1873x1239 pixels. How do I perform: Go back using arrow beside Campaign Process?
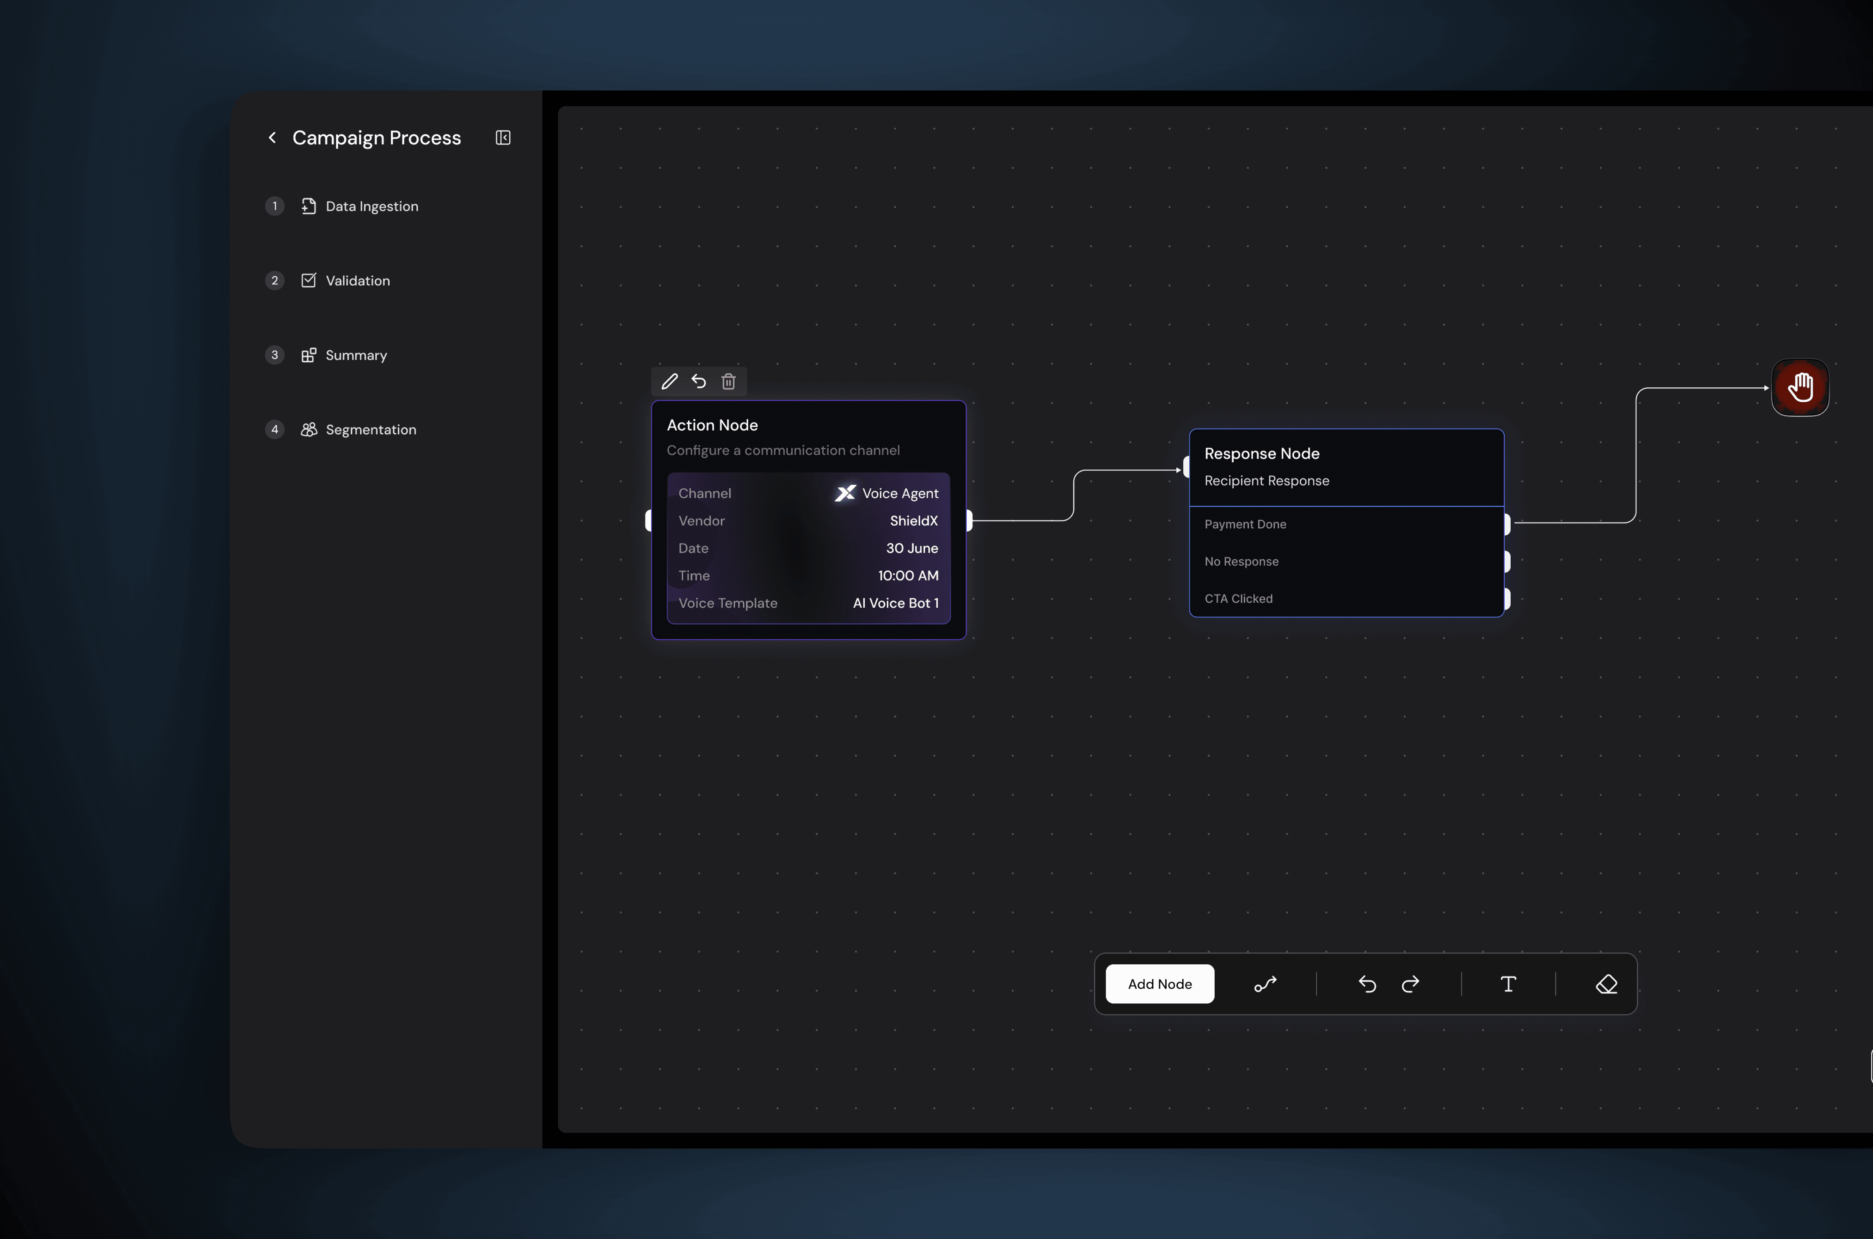click(x=273, y=137)
